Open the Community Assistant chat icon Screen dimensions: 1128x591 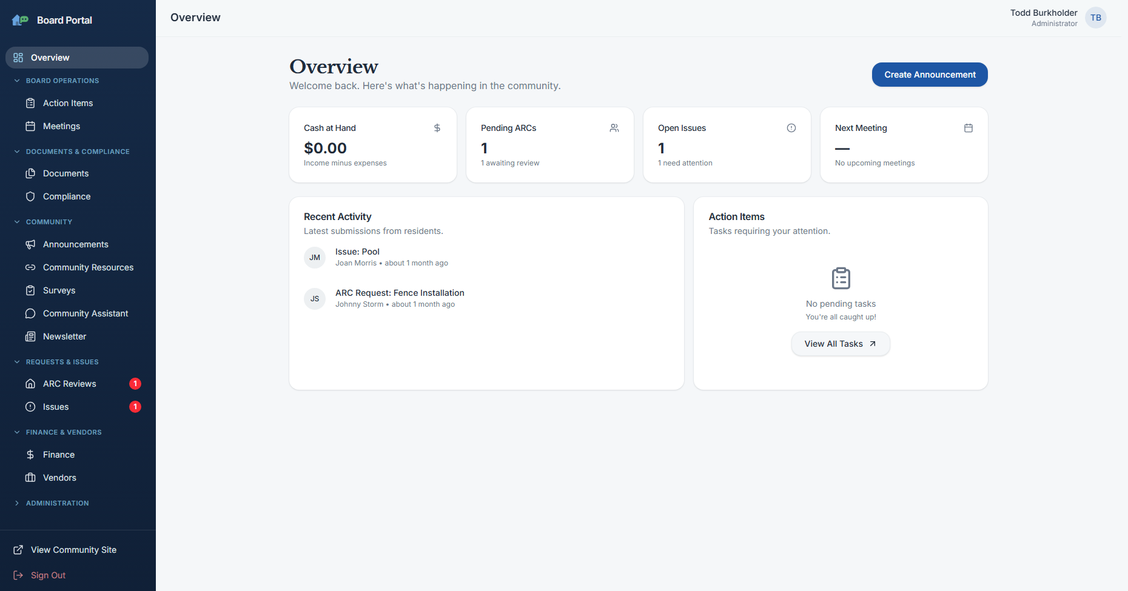click(x=30, y=313)
